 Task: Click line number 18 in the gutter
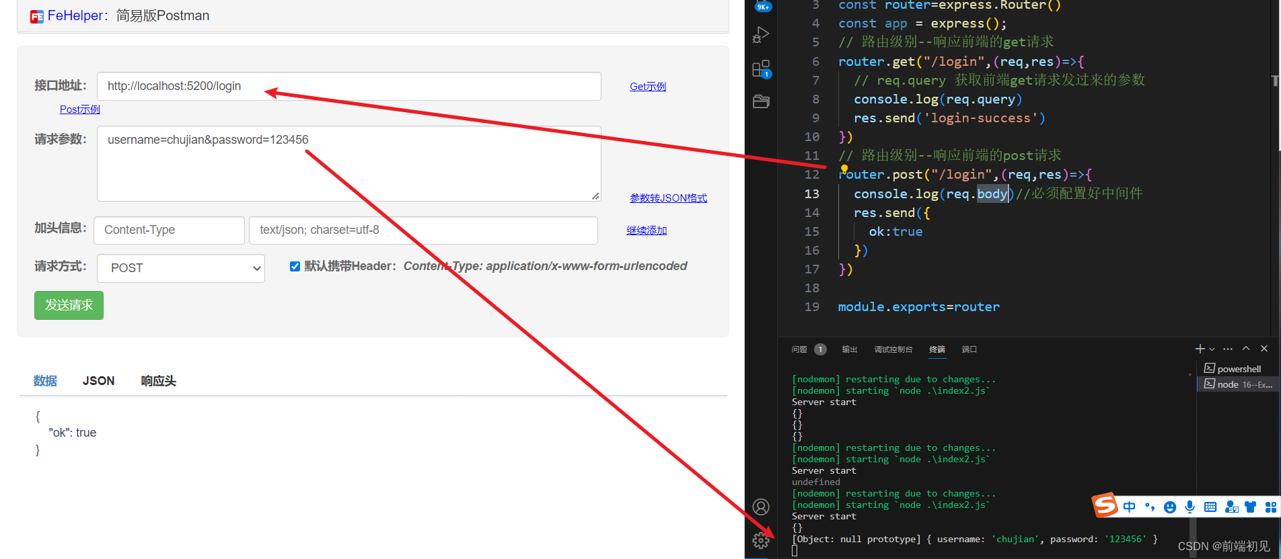coord(812,288)
